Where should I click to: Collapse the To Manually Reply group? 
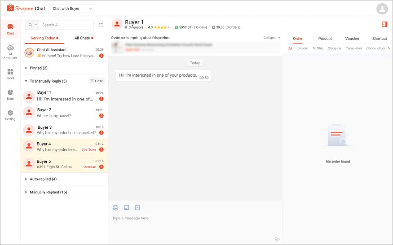pos(26,81)
